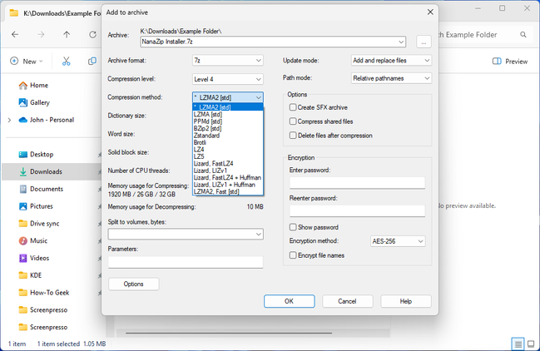Click the Copy icon in Explorer toolbar
The height and width of the screenshot is (351, 540).
tap(92, 62)
